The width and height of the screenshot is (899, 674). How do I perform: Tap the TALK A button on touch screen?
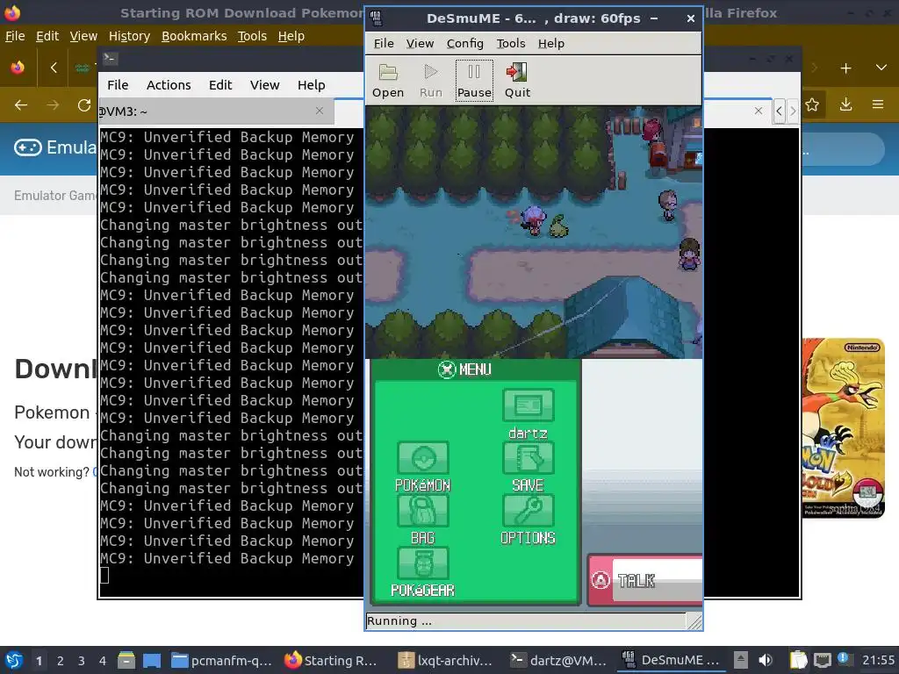pyautogui.click(x=645, y=580)
